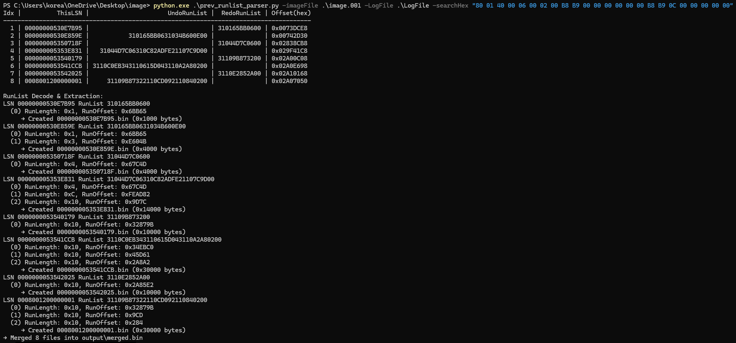Click the RunList Decode & Extraction heading
The width and height of the screenshot is (736, 343).
pyautogui.click(x=53, y=96)
